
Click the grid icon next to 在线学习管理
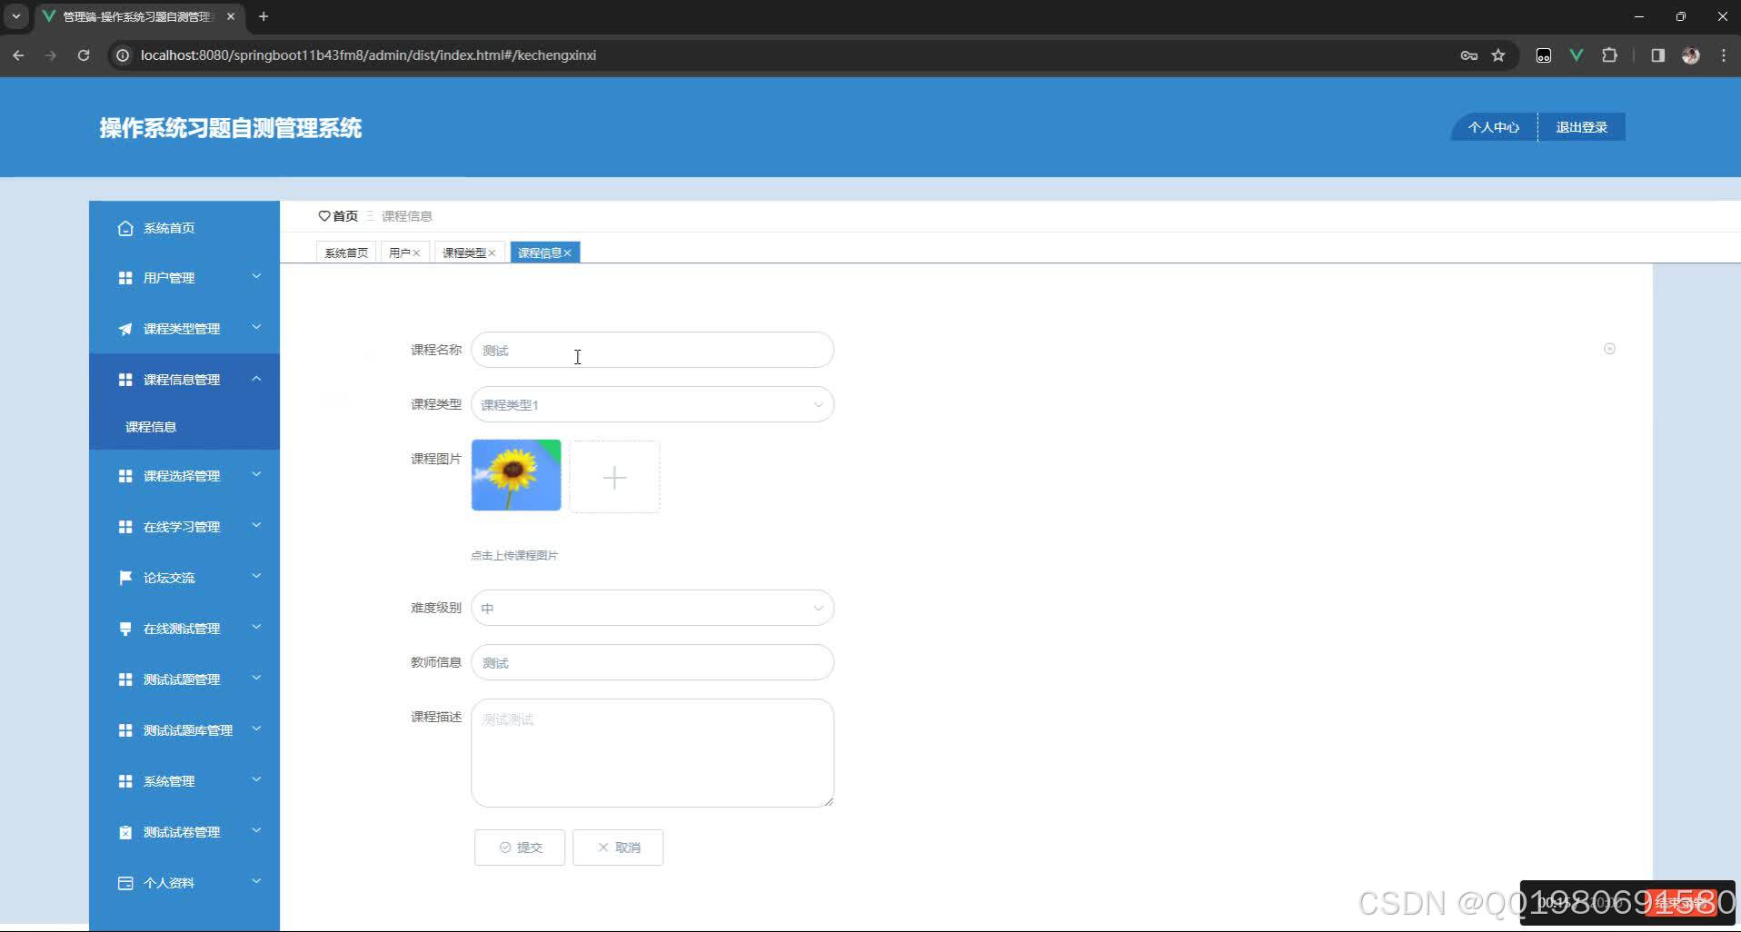pyautogui.click(x=125, y=527)
